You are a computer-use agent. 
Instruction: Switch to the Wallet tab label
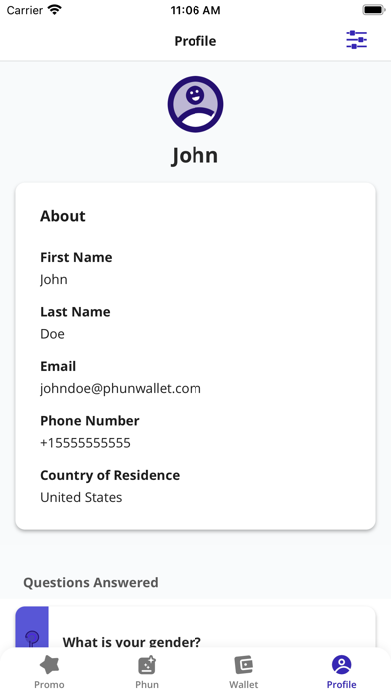(x=244, y=684)
